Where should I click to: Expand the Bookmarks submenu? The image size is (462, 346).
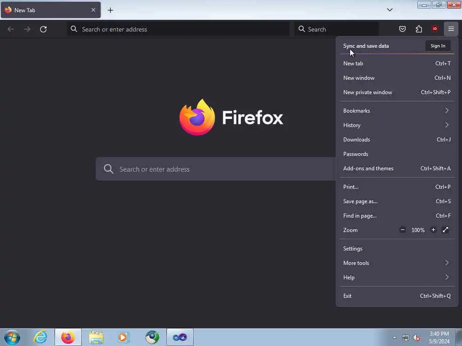click(x=397, y=111)
